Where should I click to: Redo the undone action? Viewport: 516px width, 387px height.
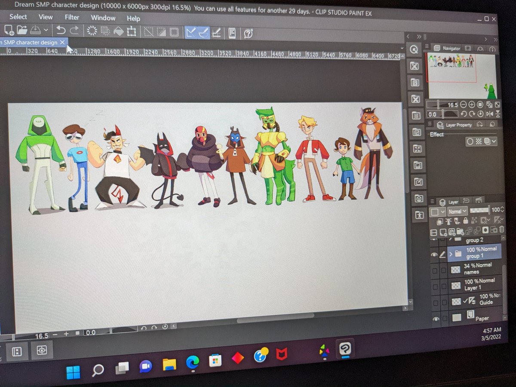point(74,30)
